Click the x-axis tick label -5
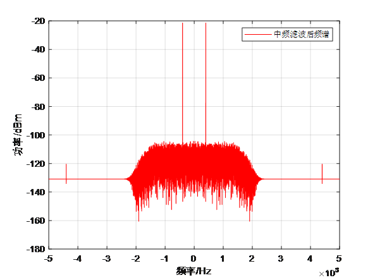 click(x=49, y=259)
